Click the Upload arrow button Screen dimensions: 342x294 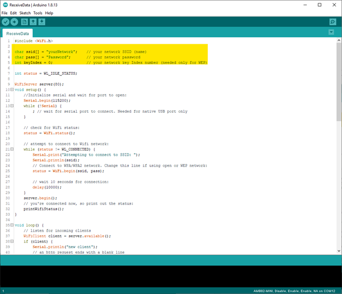14,22
